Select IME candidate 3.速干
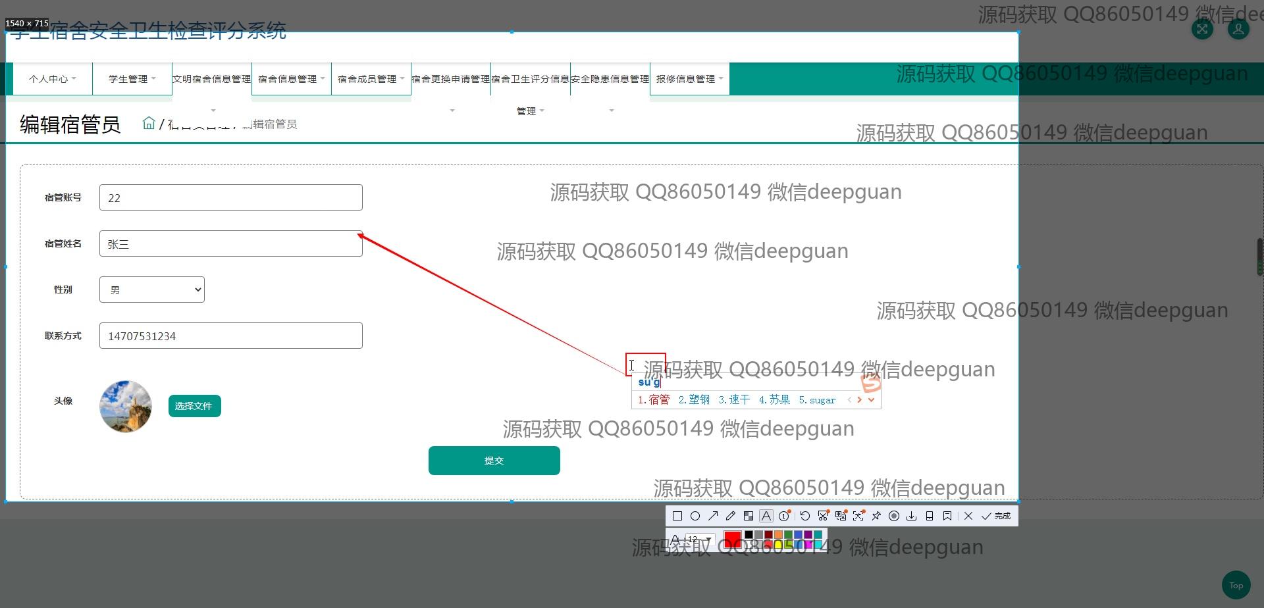The width and height of the screenshot is (1264, 608). click(x=734, y=399)
